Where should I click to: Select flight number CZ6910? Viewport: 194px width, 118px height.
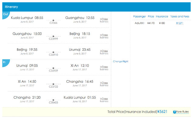(x=53, y=55)
